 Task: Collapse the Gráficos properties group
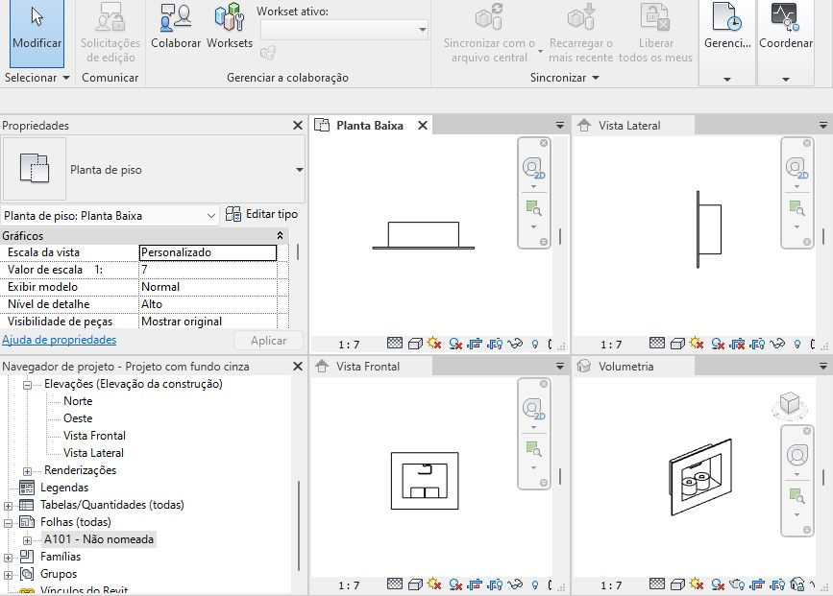[x=280, y=235]
